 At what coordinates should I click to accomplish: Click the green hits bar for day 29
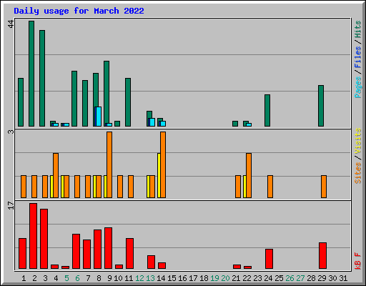(x=321, y=106)
